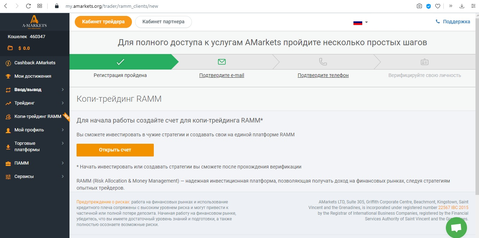Click the heart bookmark icon
479x238 pixels.
438,6
